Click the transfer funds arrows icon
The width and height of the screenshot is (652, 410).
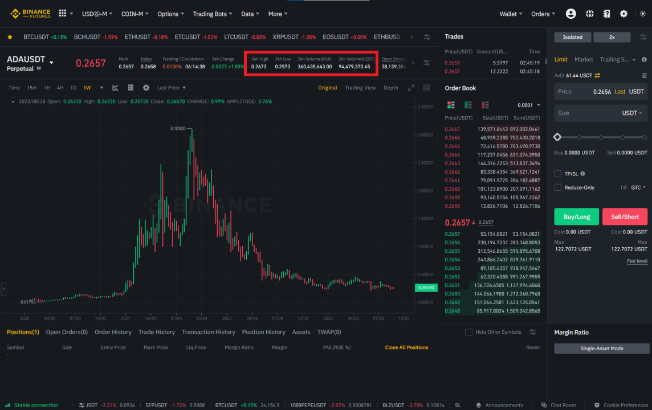597,75
